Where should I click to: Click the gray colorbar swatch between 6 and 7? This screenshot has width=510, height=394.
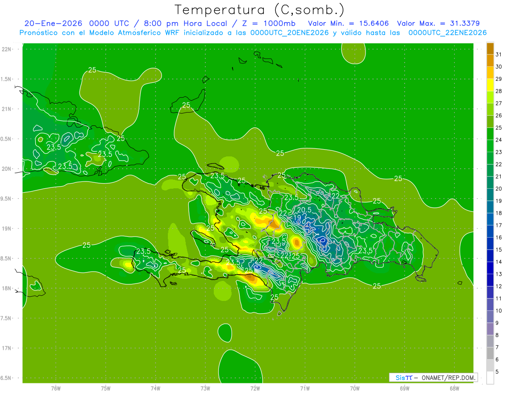[x=490, y=354]
